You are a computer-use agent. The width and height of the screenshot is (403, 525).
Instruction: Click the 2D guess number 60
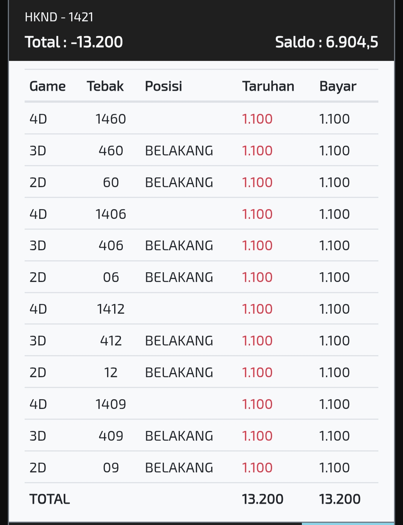[111, 183]
